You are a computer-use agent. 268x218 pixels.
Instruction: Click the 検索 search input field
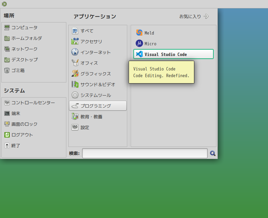[x=145, y=153]
